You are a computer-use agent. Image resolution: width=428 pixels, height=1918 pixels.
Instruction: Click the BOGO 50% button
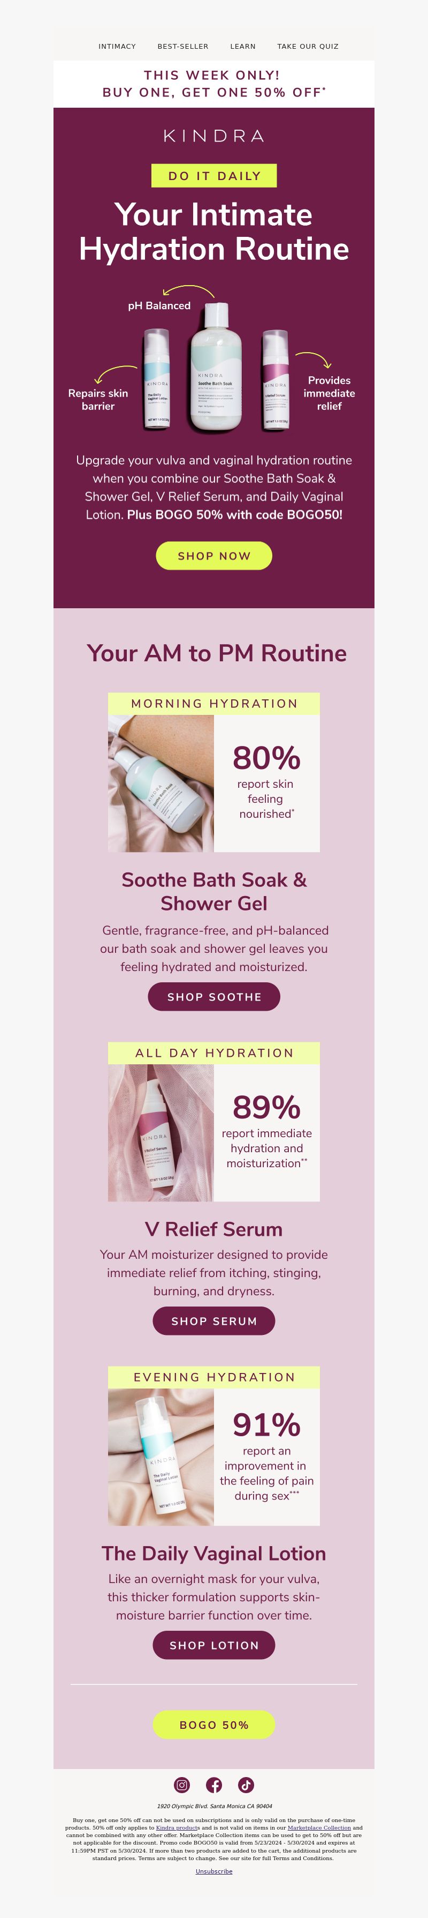tap(214, 1725)
